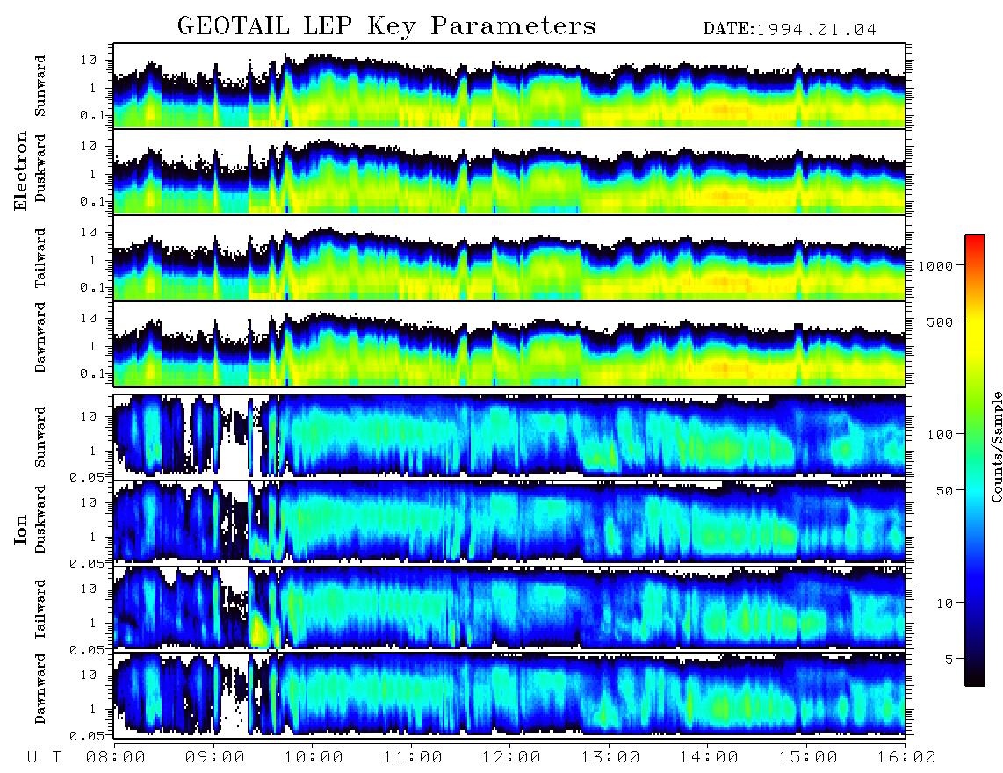Click the Electron 'Tailward' row label
The image size is (1003, 773).
click(x=40, y=258)
